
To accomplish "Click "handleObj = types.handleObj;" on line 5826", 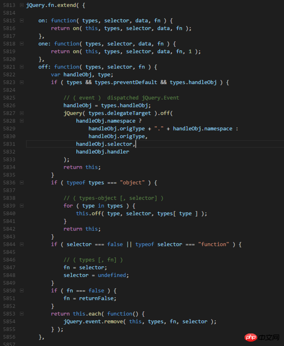I will [x=107, y=106].
